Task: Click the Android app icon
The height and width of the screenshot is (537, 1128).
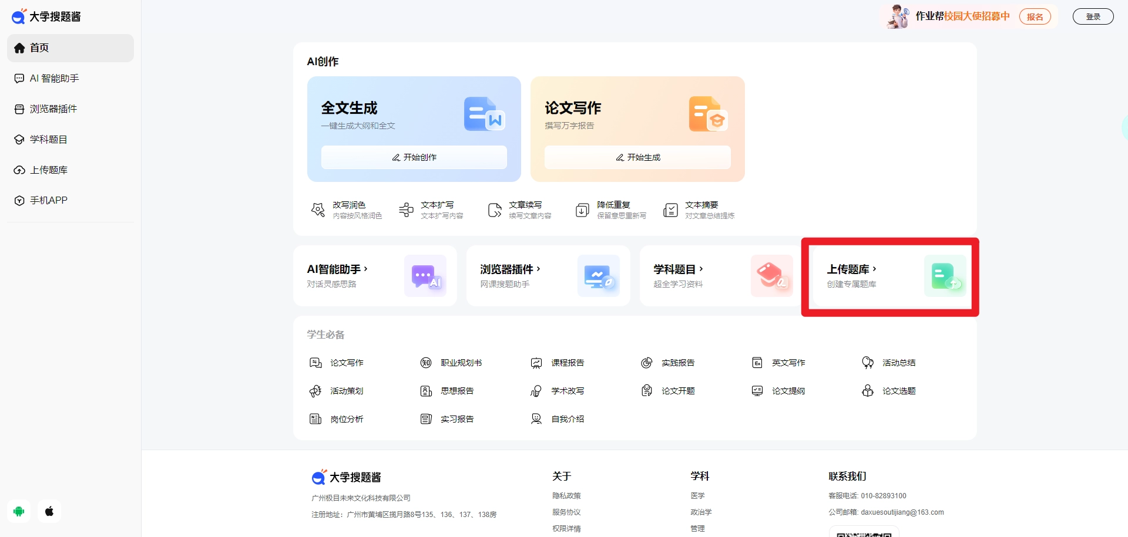Action: click(x=19, y=511)
